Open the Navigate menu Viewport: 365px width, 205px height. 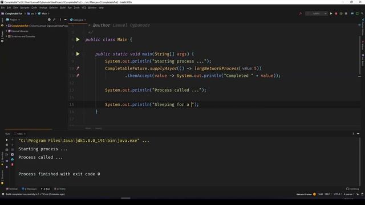[x=25, y=7]
